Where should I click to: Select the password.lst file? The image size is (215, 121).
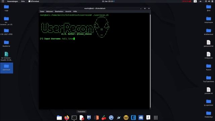[209, 44]
